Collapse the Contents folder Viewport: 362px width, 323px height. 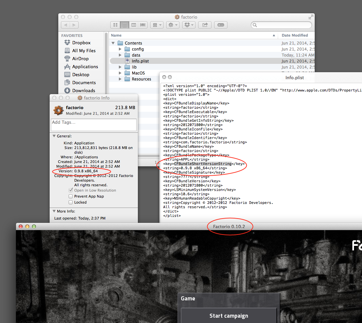pyautogui.click(x=113, y=43)
